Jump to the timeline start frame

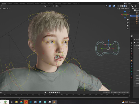(x=50, y=92)
